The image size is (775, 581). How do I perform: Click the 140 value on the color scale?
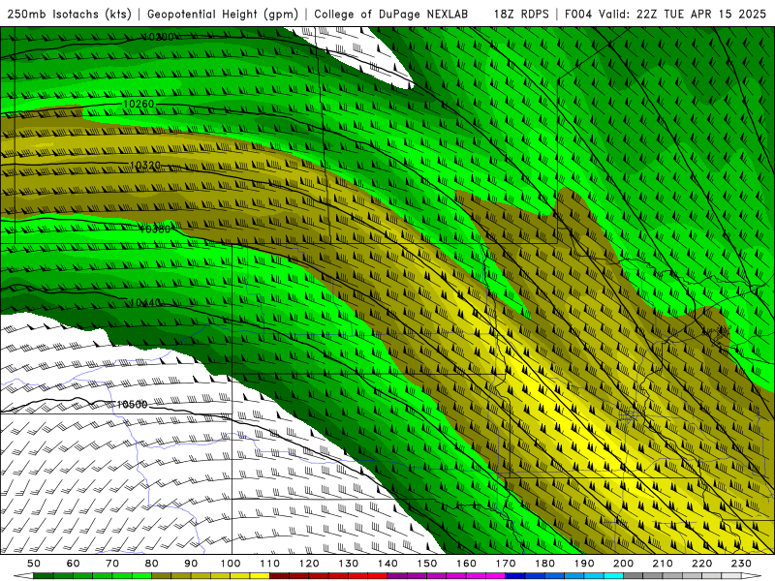tap(388, 564)
